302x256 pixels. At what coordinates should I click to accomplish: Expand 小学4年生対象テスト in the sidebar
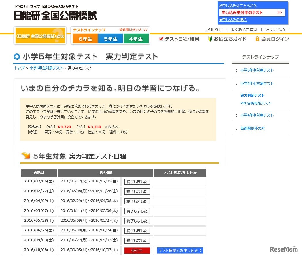pyautogui.click(x=257, y=115)
